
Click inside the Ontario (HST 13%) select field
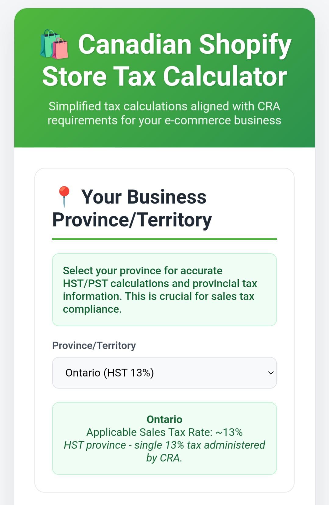point(137,373)
